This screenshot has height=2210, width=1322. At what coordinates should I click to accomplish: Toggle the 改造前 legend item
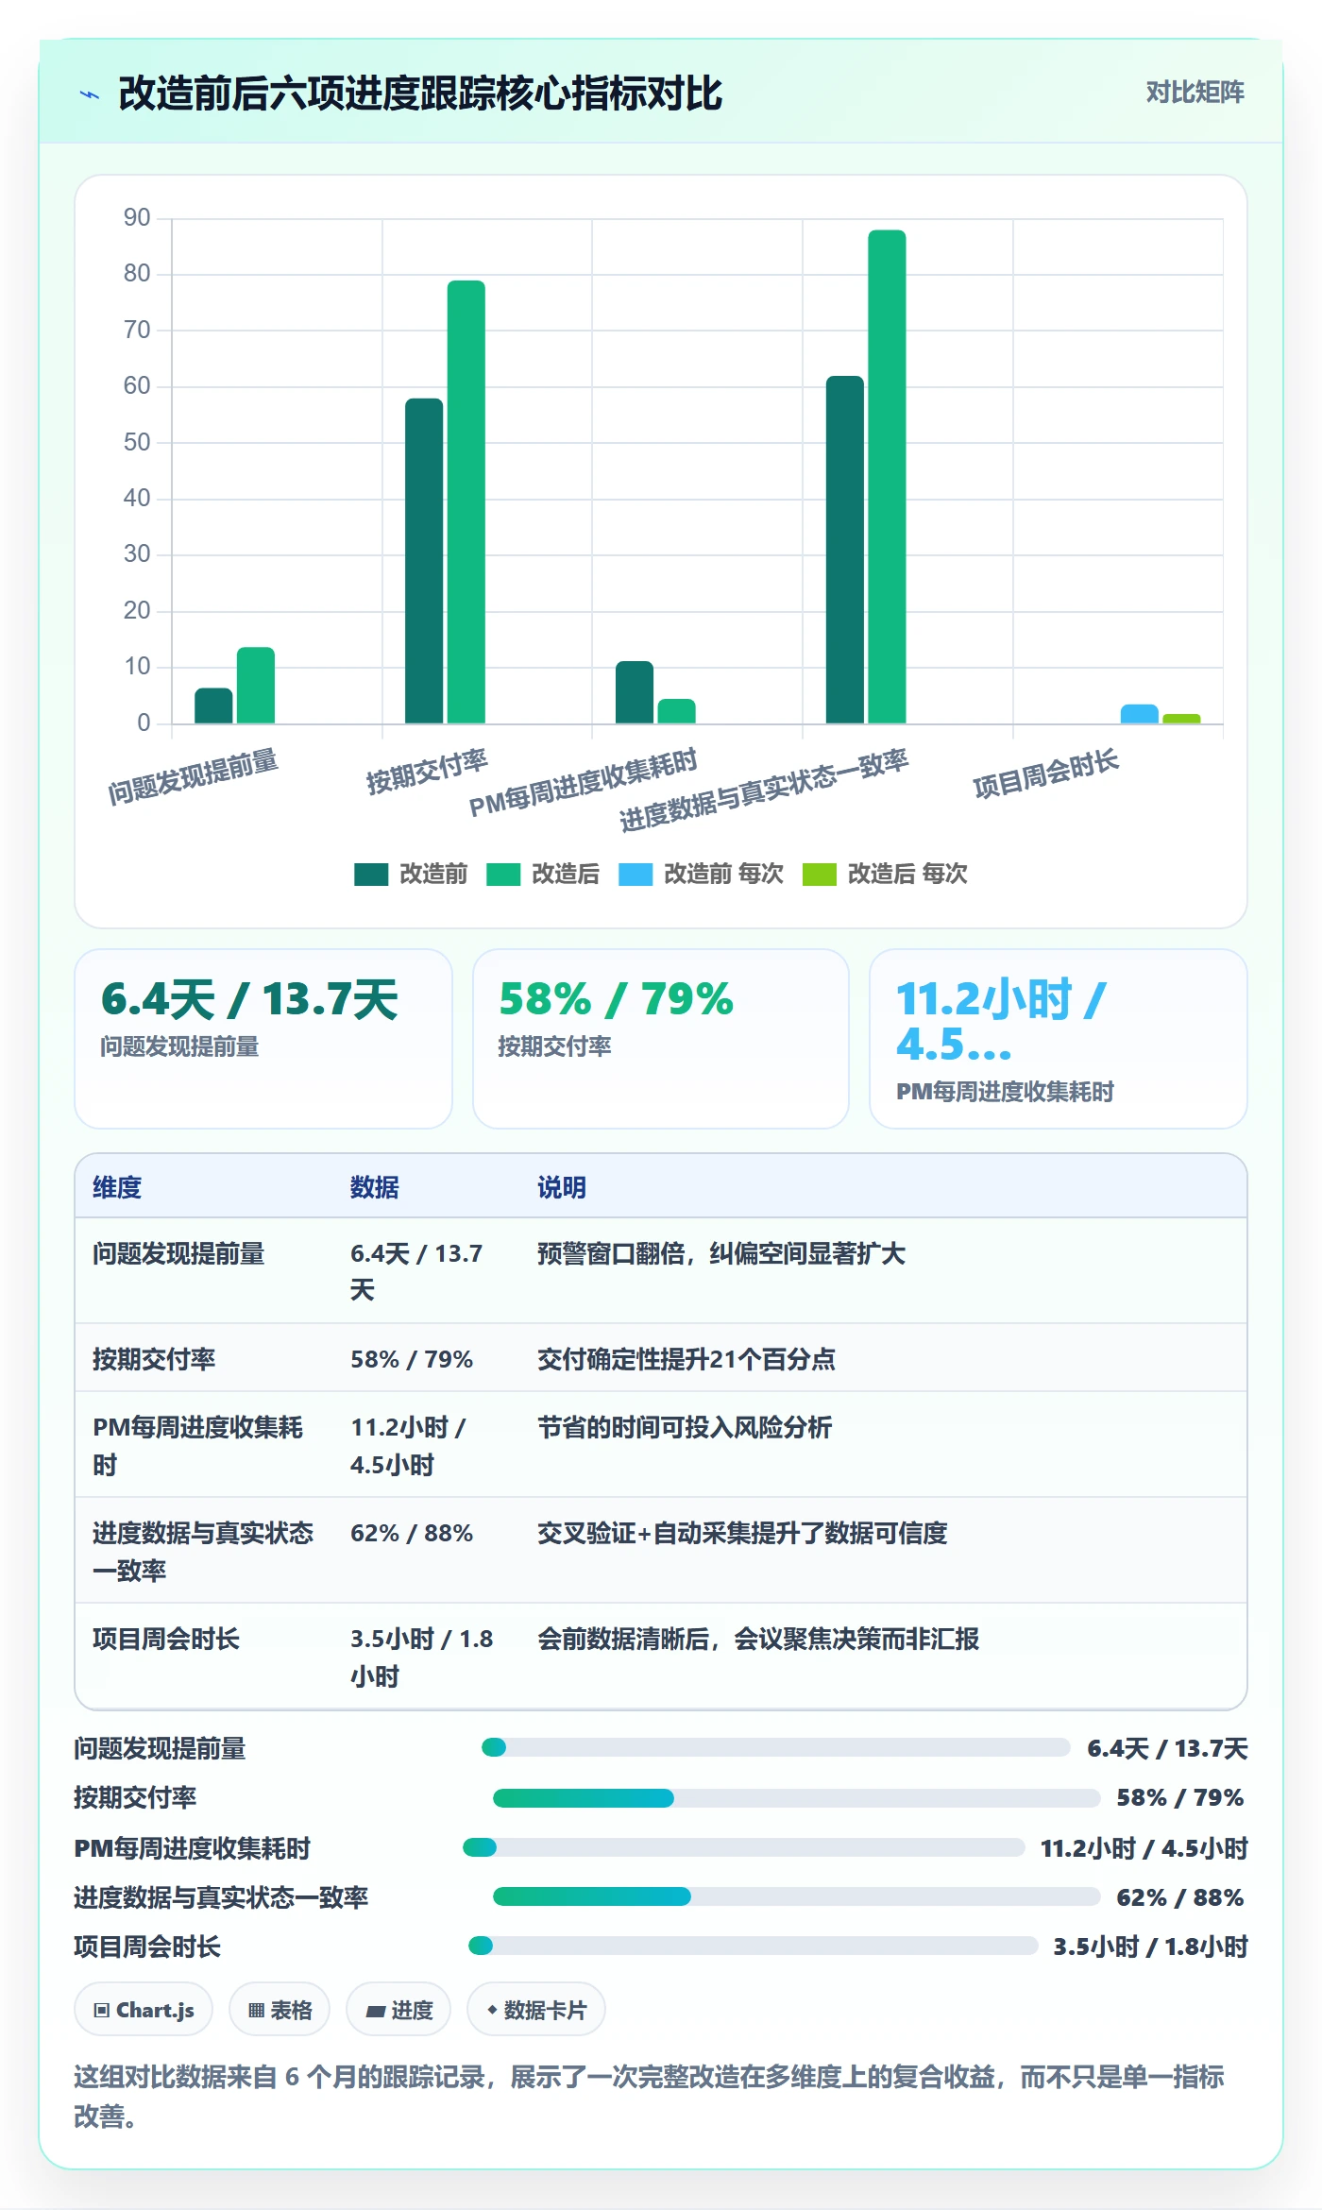tap(411, 874)
